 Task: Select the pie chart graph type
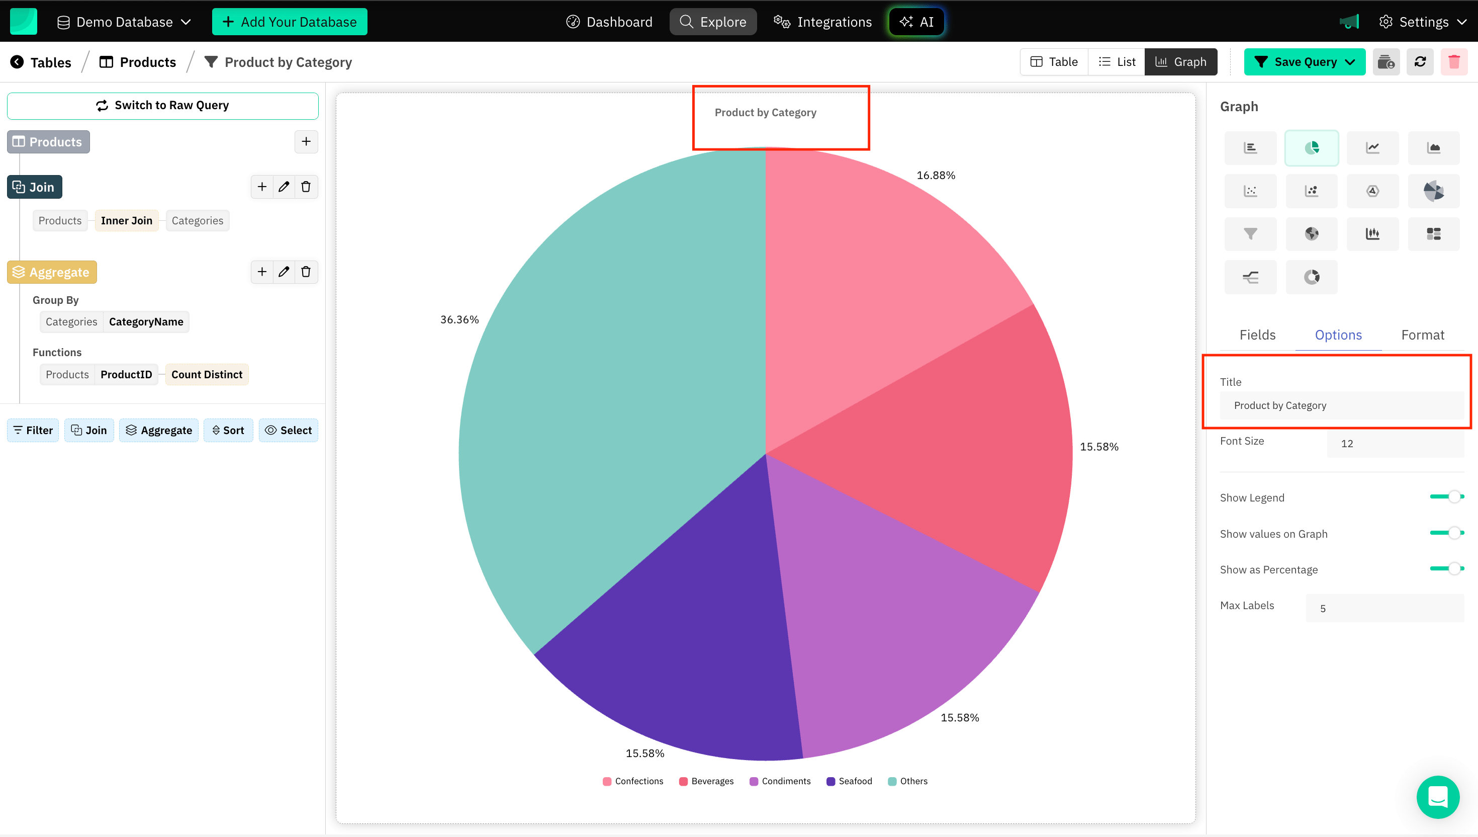coord(1312,147)
